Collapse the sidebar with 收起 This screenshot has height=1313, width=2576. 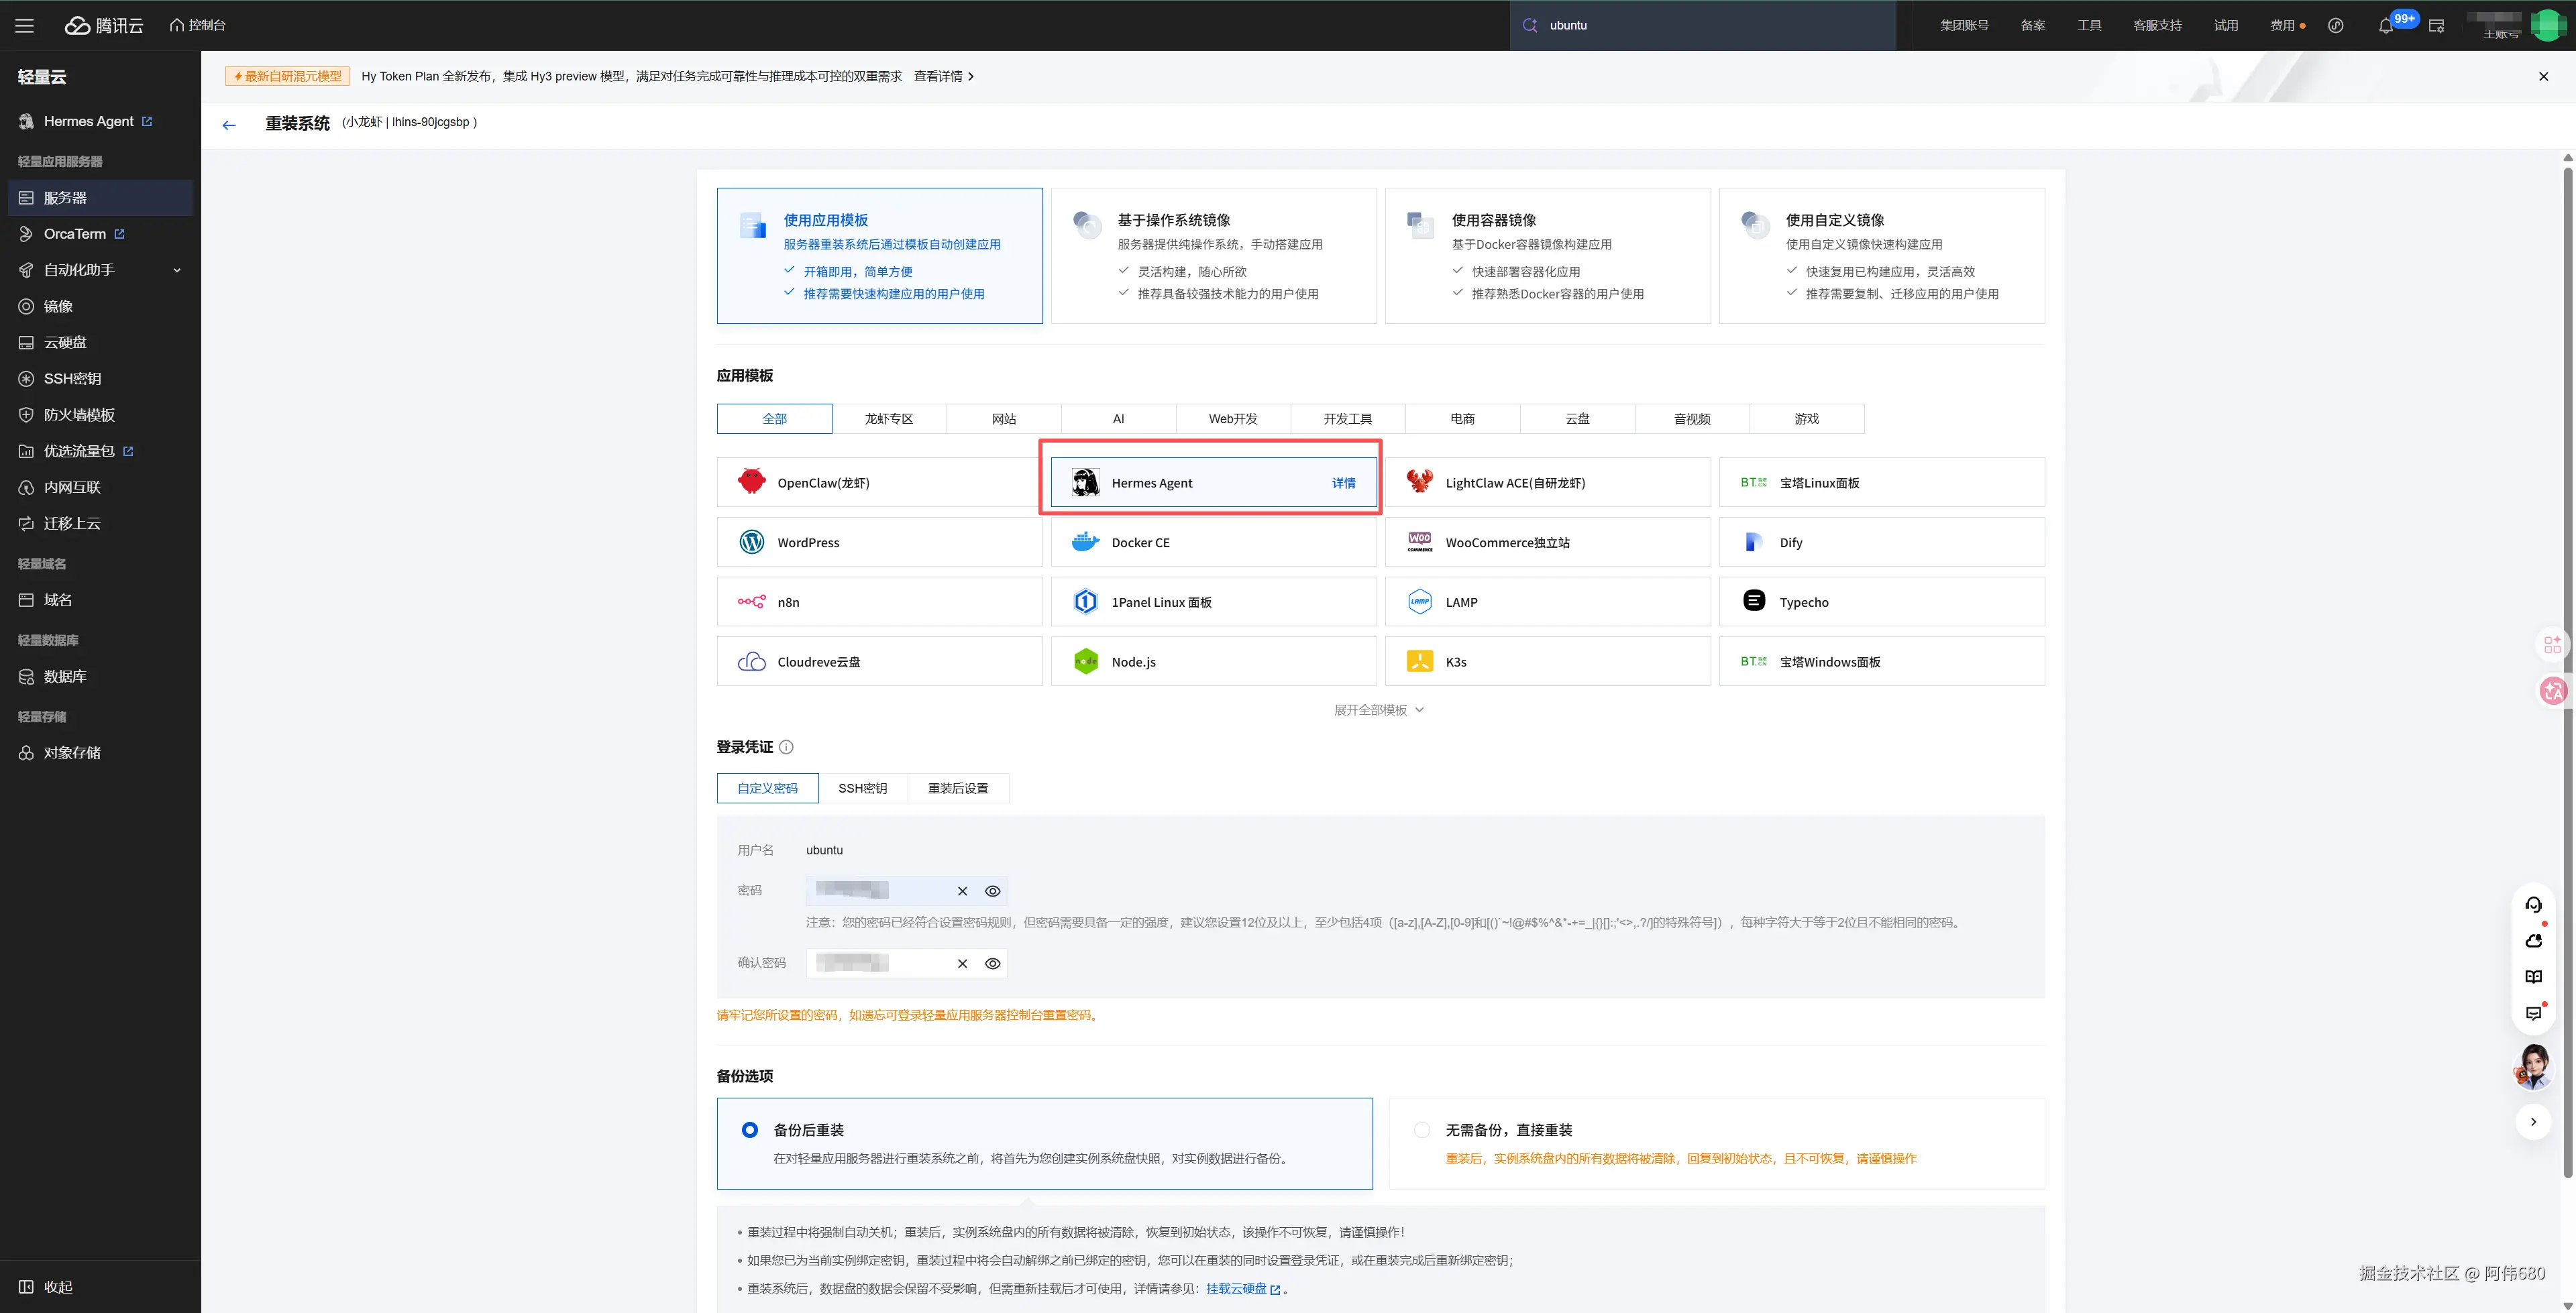pyautogui.click(x=46, y=1287)
